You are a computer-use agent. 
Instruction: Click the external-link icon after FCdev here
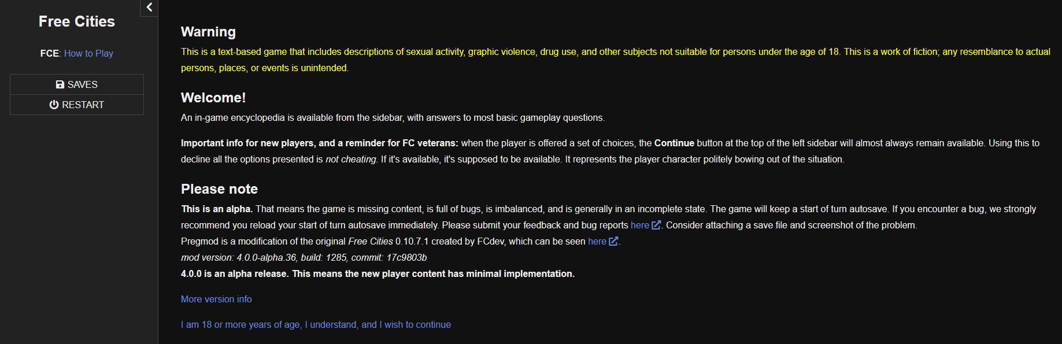point(613,241)
